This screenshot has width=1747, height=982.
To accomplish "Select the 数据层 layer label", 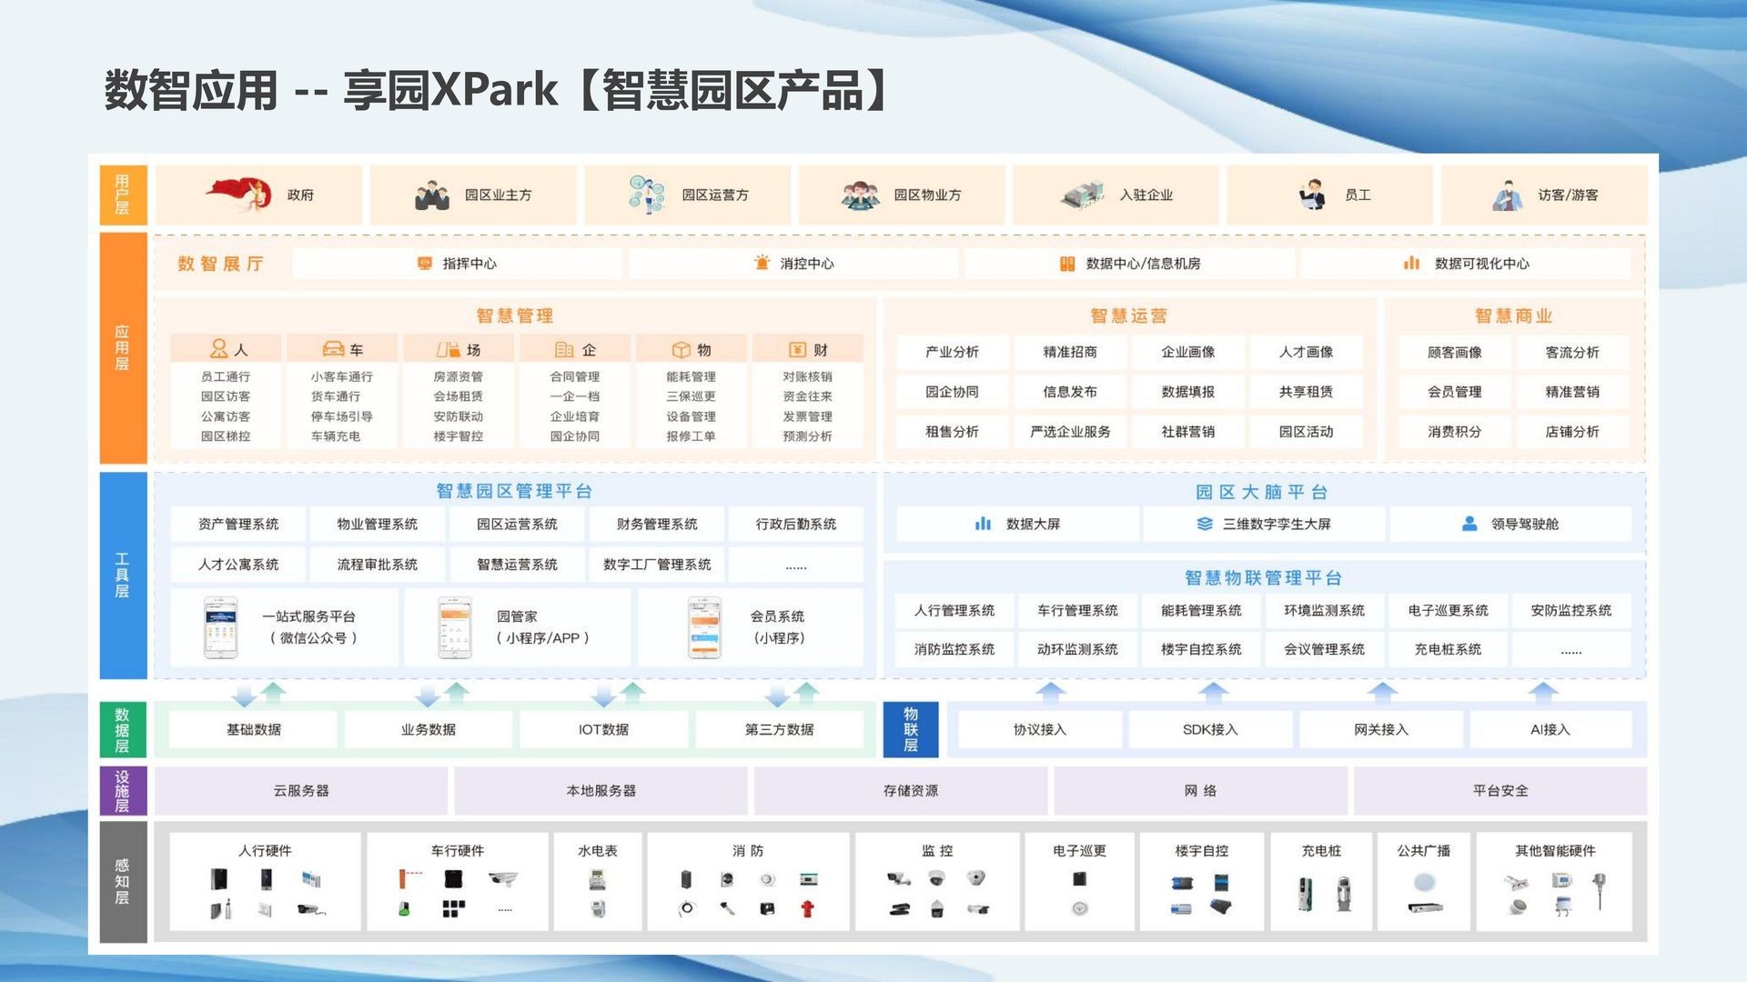I will 122,729.
